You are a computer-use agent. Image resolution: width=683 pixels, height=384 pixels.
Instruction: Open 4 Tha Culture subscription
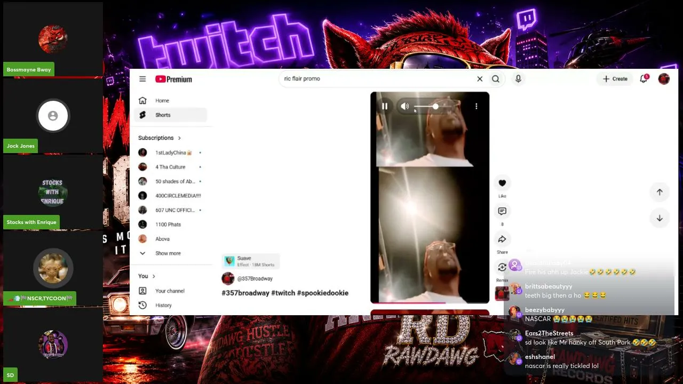coord(172,167)
